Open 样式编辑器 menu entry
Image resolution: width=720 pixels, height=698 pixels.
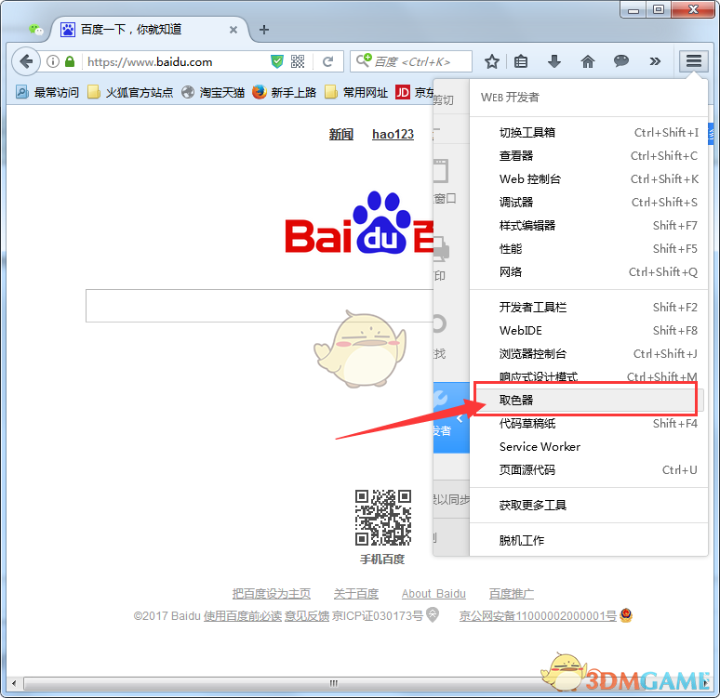click(588, 226)
